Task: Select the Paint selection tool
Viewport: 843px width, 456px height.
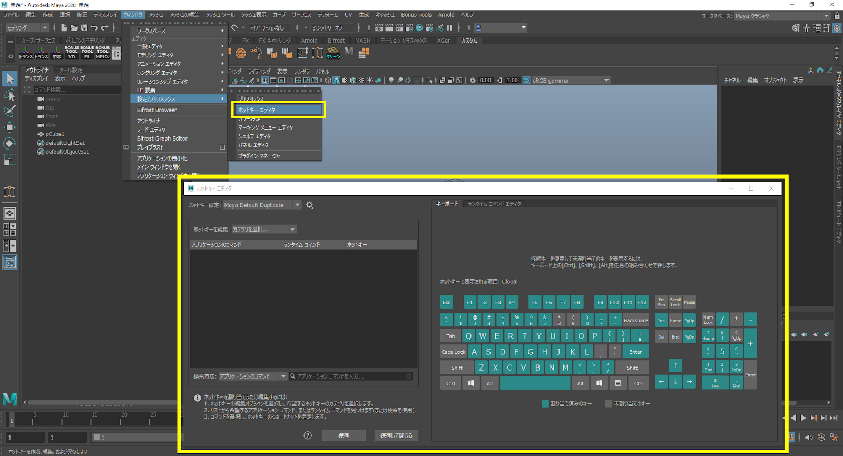Action: (x=9, y=111)
